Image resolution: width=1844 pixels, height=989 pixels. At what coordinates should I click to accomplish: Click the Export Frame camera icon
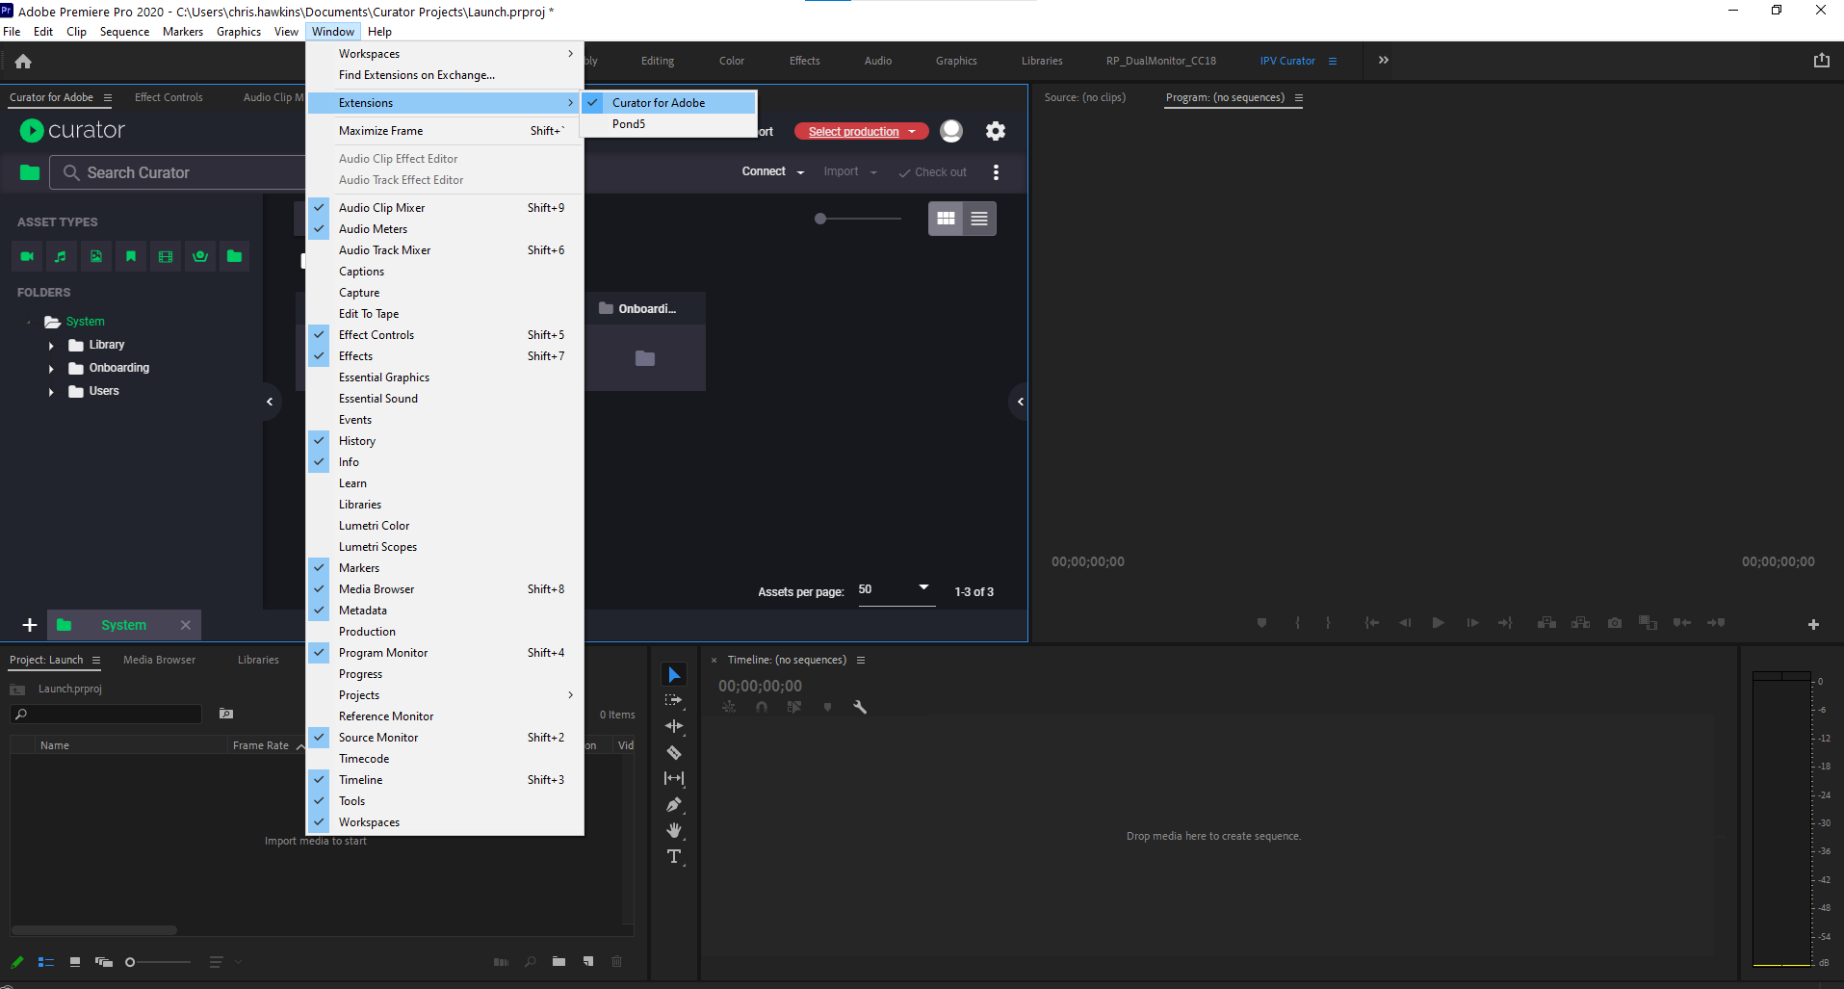(x=1615, y=623)
